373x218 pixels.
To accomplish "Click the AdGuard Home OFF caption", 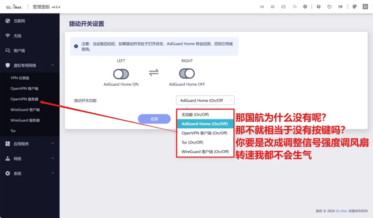I will point(187,84).
